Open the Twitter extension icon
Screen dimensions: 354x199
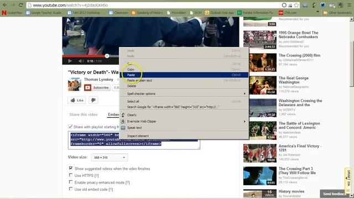click(323, 5)
